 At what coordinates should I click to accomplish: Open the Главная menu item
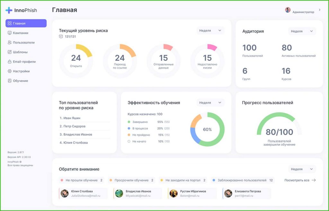(26, 23)
